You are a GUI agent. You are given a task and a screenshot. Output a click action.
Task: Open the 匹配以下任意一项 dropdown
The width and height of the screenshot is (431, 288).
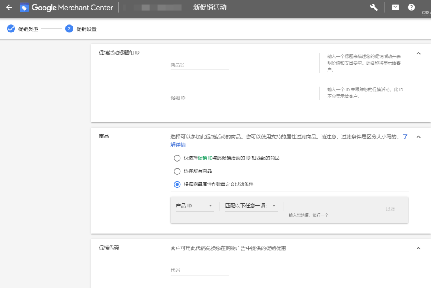251,205
